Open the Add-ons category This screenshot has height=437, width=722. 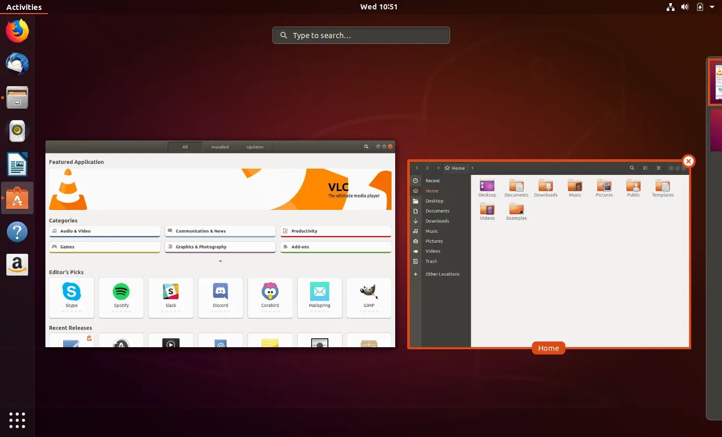pos(336,247)
